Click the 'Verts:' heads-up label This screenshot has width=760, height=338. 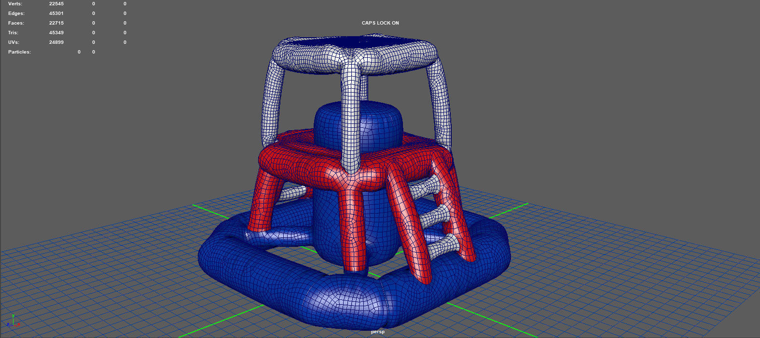[x=15, y=4]
